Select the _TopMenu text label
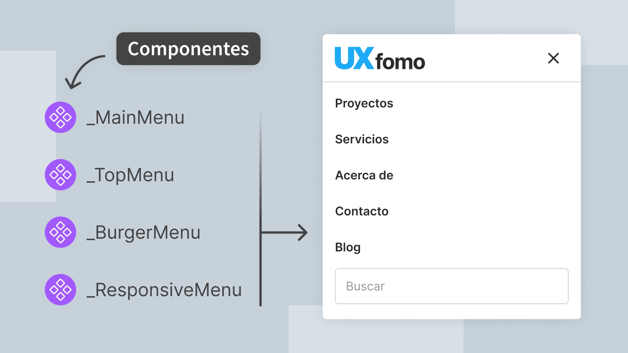 point(130,174)
